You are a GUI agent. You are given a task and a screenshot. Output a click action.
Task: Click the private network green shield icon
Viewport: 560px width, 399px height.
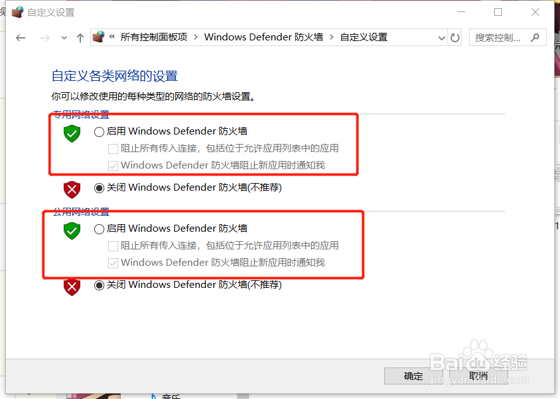click(x=72, y=133)
